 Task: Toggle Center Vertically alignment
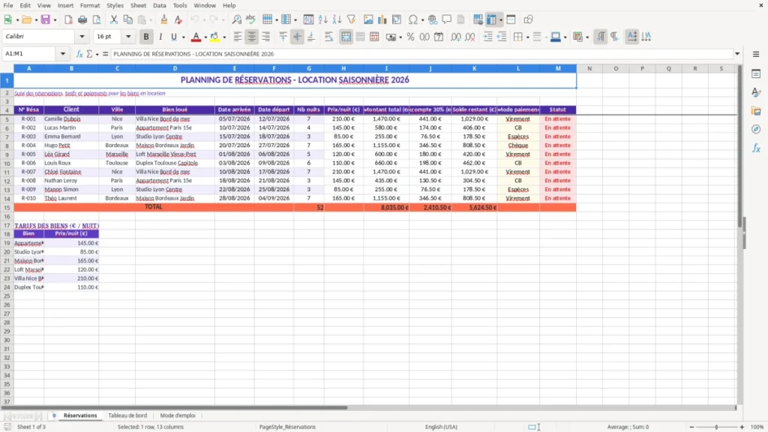(x=297, y=37)
